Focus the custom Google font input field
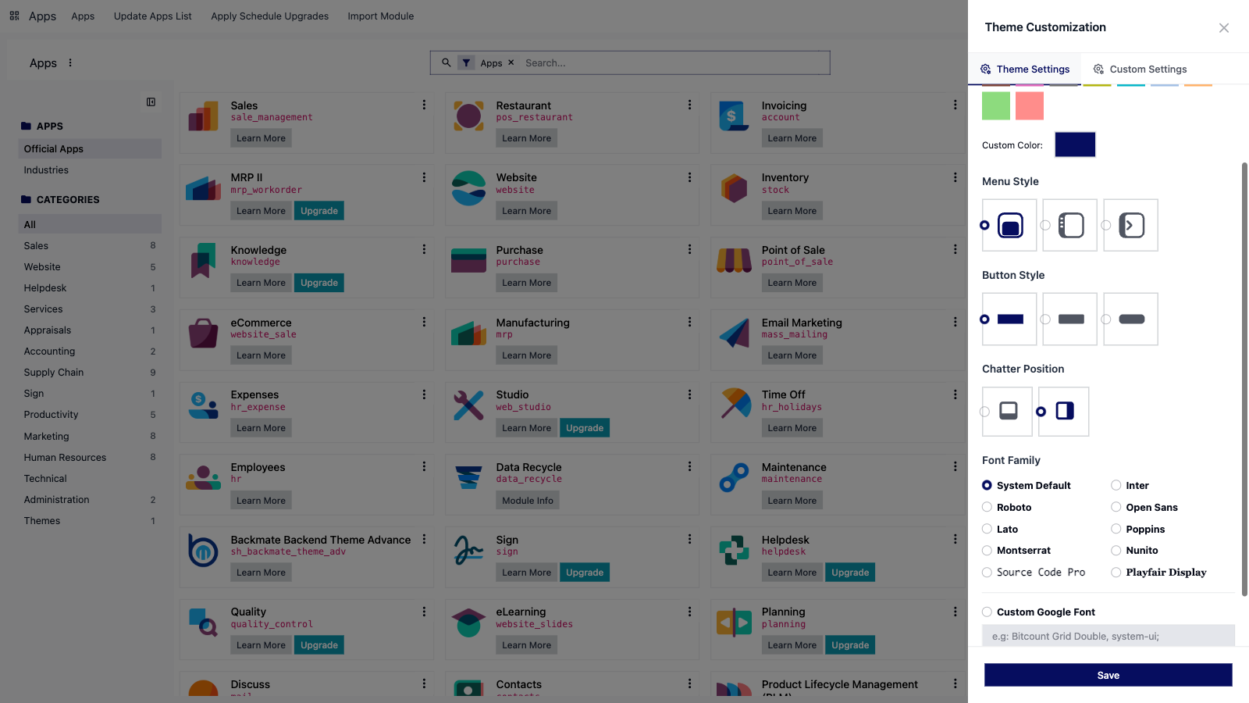1249x703 pixels. (1108, 636)
